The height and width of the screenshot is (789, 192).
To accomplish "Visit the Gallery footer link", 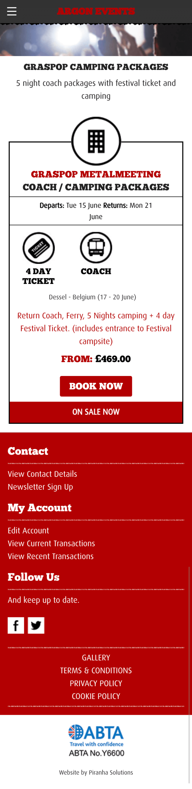I will click(96, 657).
